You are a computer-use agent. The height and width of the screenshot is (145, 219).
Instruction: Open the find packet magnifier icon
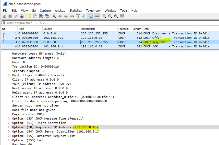pyautogui.click(x=54, y=17)
